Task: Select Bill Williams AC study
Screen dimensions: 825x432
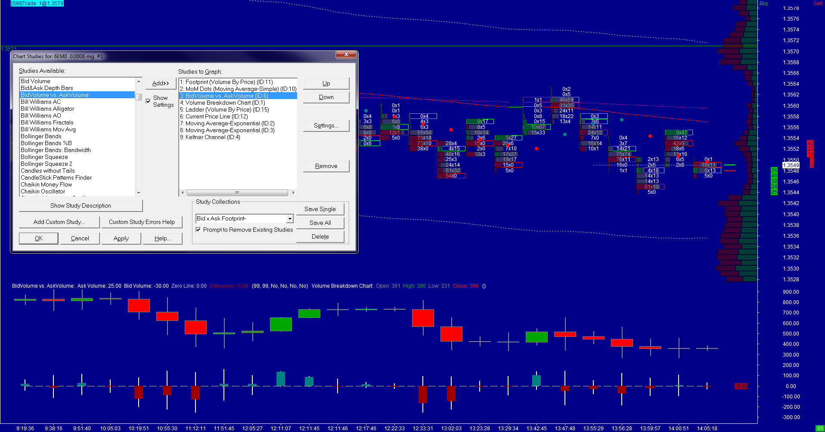Action: pos(78,102)
